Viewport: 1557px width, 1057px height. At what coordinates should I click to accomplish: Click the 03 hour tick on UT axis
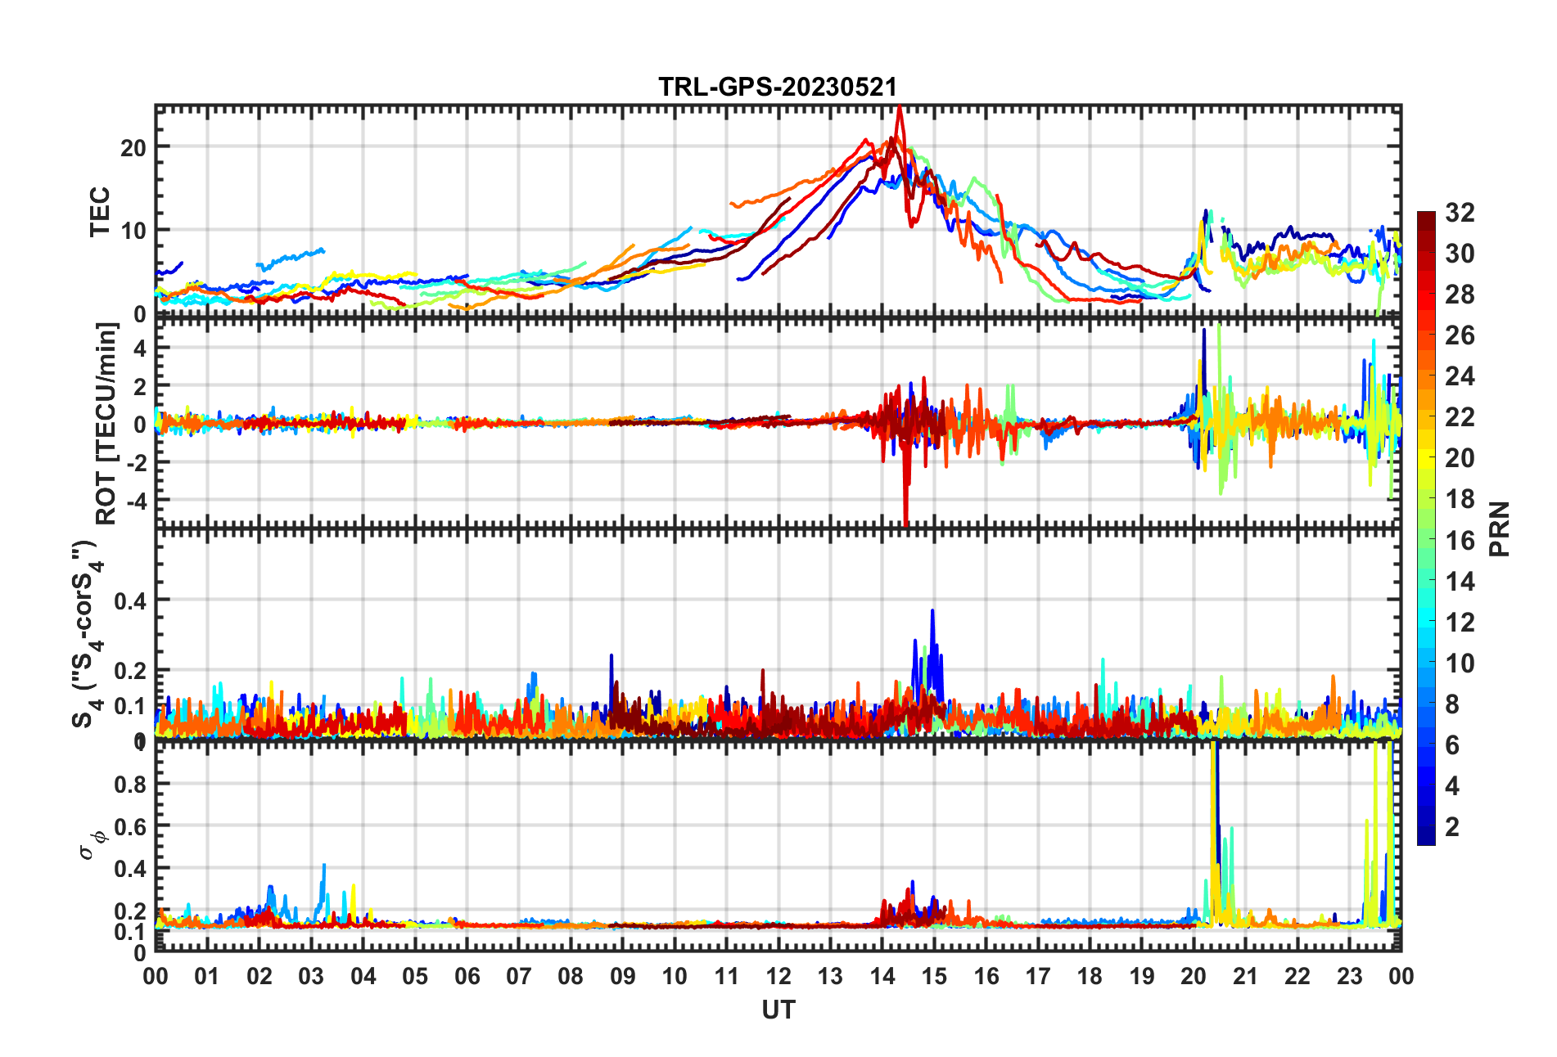311,976
